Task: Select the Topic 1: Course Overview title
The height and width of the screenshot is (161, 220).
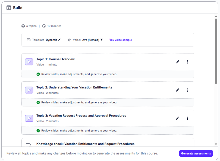Action: coord(55,59)
